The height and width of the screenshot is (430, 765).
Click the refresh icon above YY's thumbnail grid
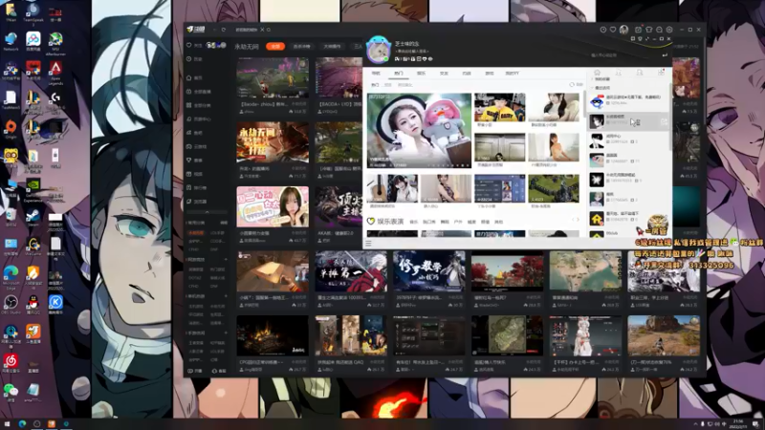(x=572, y=85)
